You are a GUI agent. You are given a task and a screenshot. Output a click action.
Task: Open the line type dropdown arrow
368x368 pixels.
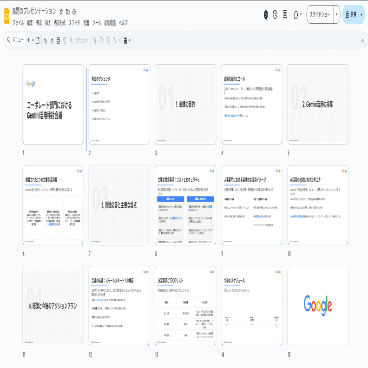click(x=119, y=40)
